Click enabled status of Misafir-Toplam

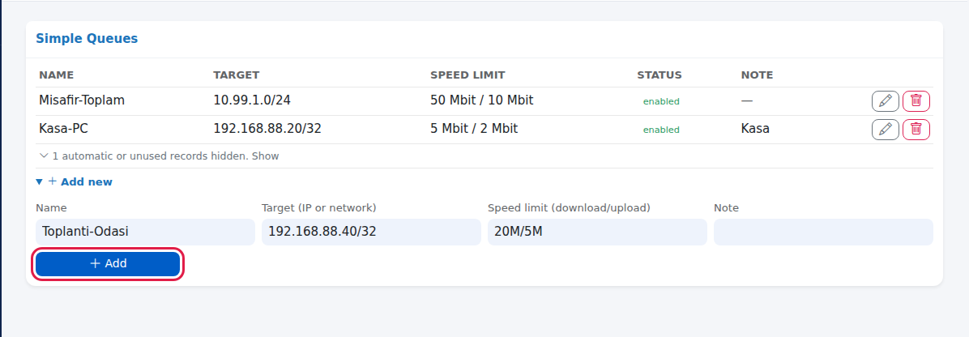coord(661,101)
